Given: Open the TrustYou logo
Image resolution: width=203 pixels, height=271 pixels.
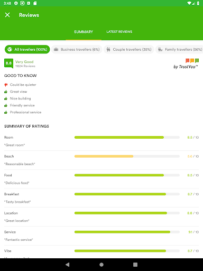Looking at the screenshot, I should point(186,64).
